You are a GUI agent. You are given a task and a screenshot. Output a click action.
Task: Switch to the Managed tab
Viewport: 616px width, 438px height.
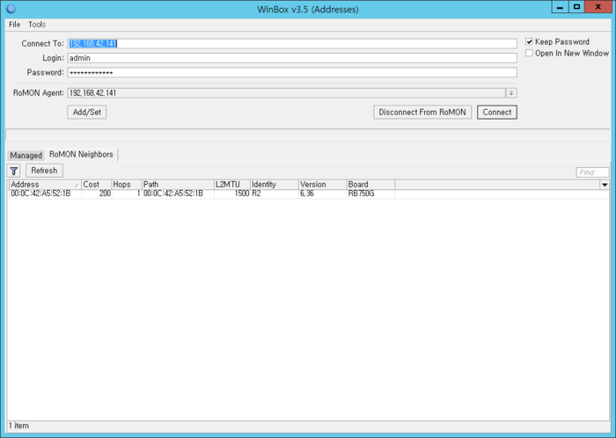point(26,156)
